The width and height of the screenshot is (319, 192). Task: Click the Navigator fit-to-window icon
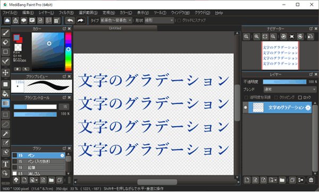click(x=265, y=37)
